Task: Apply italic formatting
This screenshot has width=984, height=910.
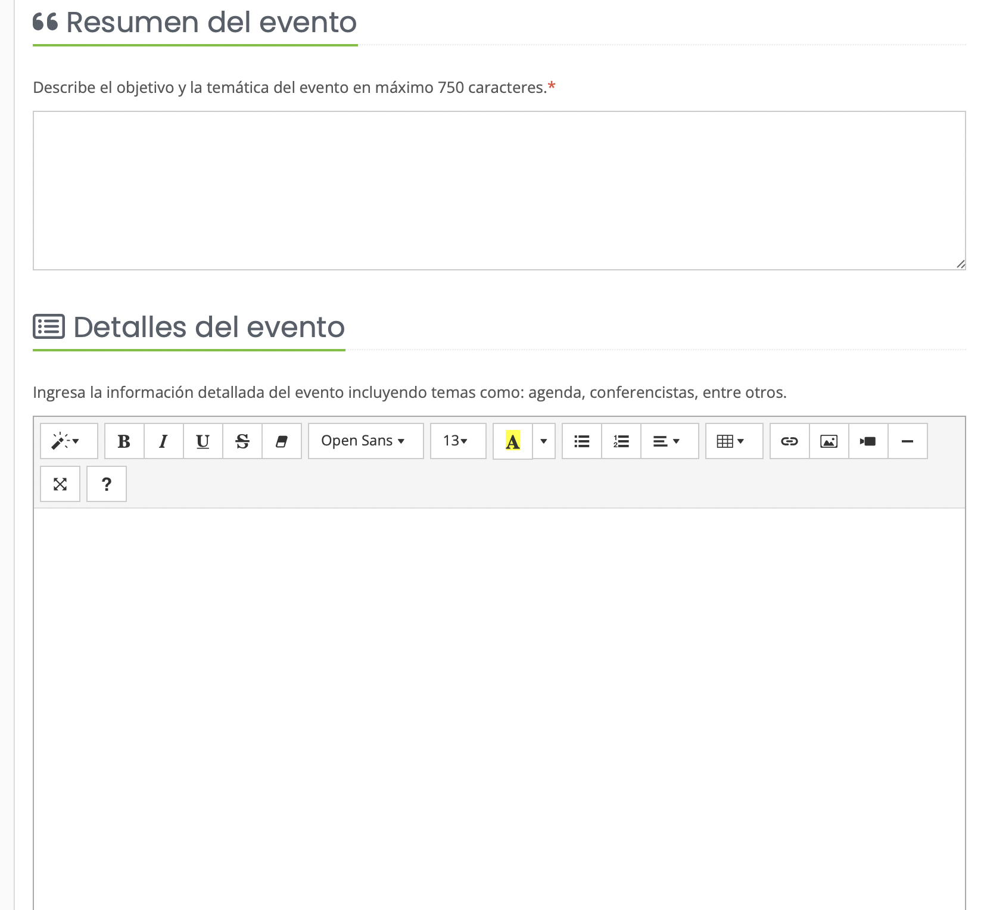Action: point(163,441)
